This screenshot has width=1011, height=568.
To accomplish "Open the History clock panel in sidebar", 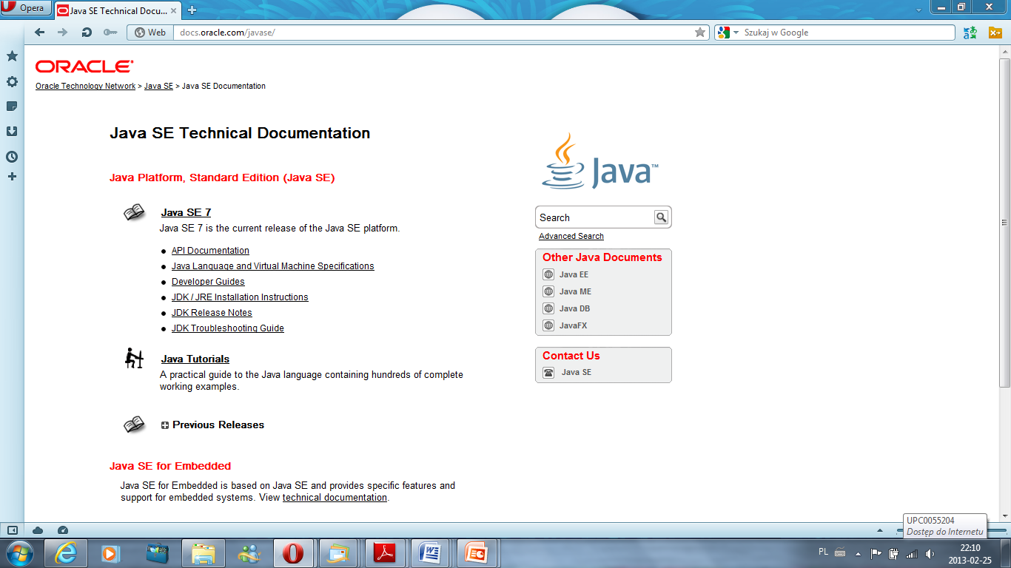I will coord(12,157).
